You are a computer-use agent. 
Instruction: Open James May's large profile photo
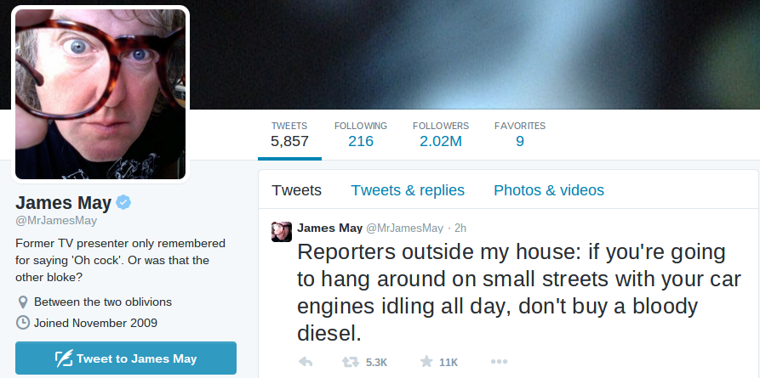[x=100, y=93]
